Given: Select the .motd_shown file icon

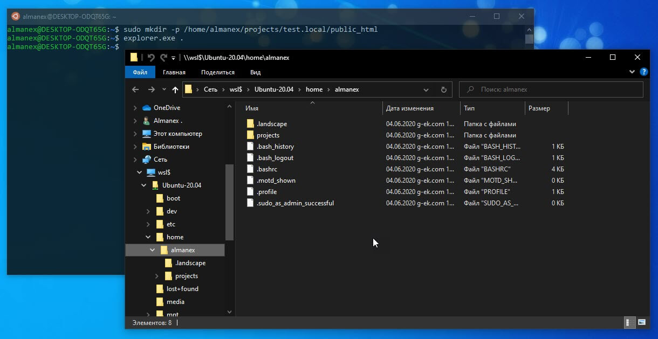Looking at the screenshot, I should point(250,181).
